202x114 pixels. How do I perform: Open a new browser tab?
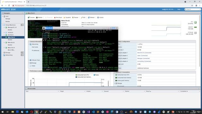click(x=28, y=2)
